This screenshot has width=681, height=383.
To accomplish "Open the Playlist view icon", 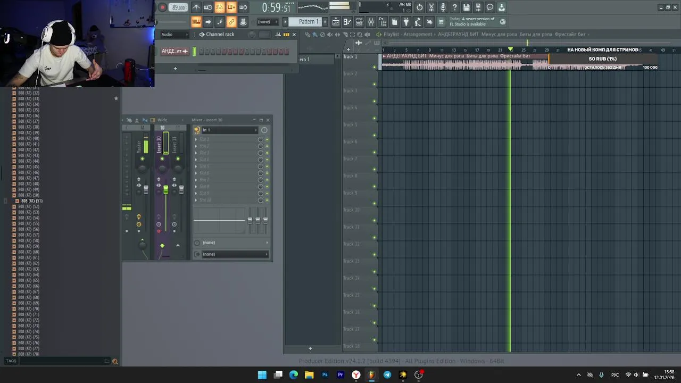I will [336, 22].
